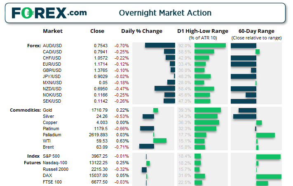The height and width of the screenshot is (186, 293).
Task: Select the Daily % Change column header
Action: click(x=142, y=31)
